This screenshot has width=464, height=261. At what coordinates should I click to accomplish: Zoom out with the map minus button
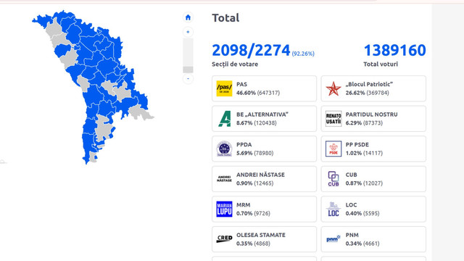[x=188, y=79]
